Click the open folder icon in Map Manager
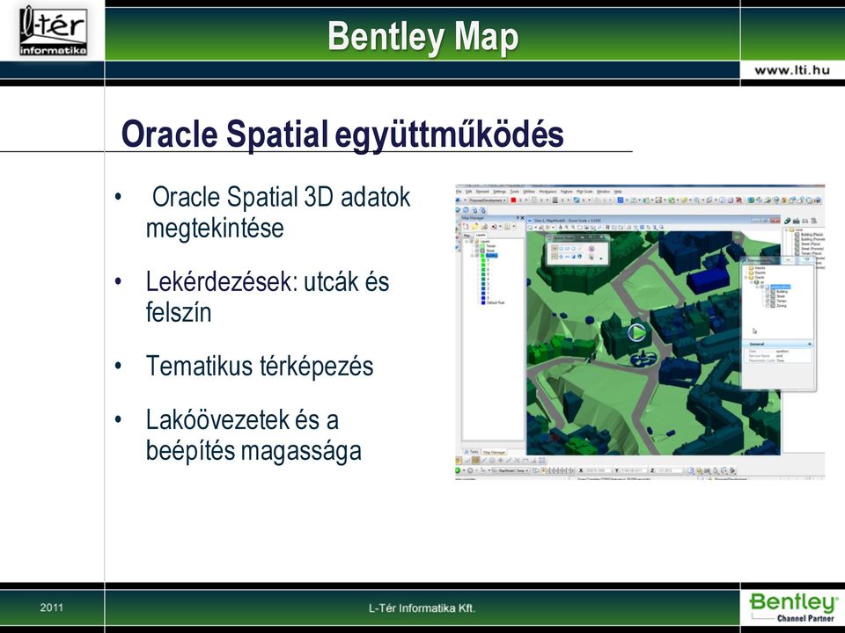The height and width of the screenshot is (633, 845). pyautogui.click(x=474, y=227)
